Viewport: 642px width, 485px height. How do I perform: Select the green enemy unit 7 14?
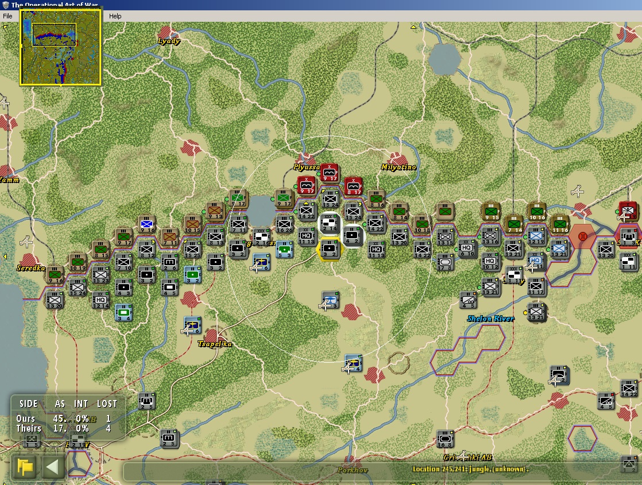point(514,224)
